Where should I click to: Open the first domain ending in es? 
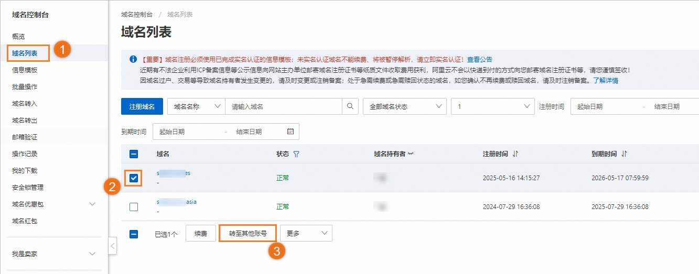point(174,173)
